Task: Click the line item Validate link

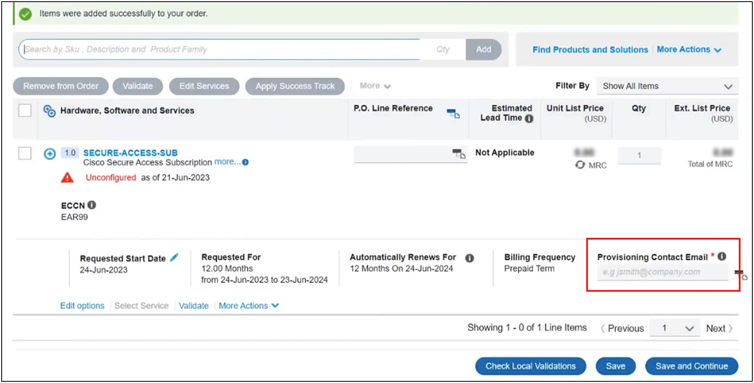Action: tap(194, 306)
